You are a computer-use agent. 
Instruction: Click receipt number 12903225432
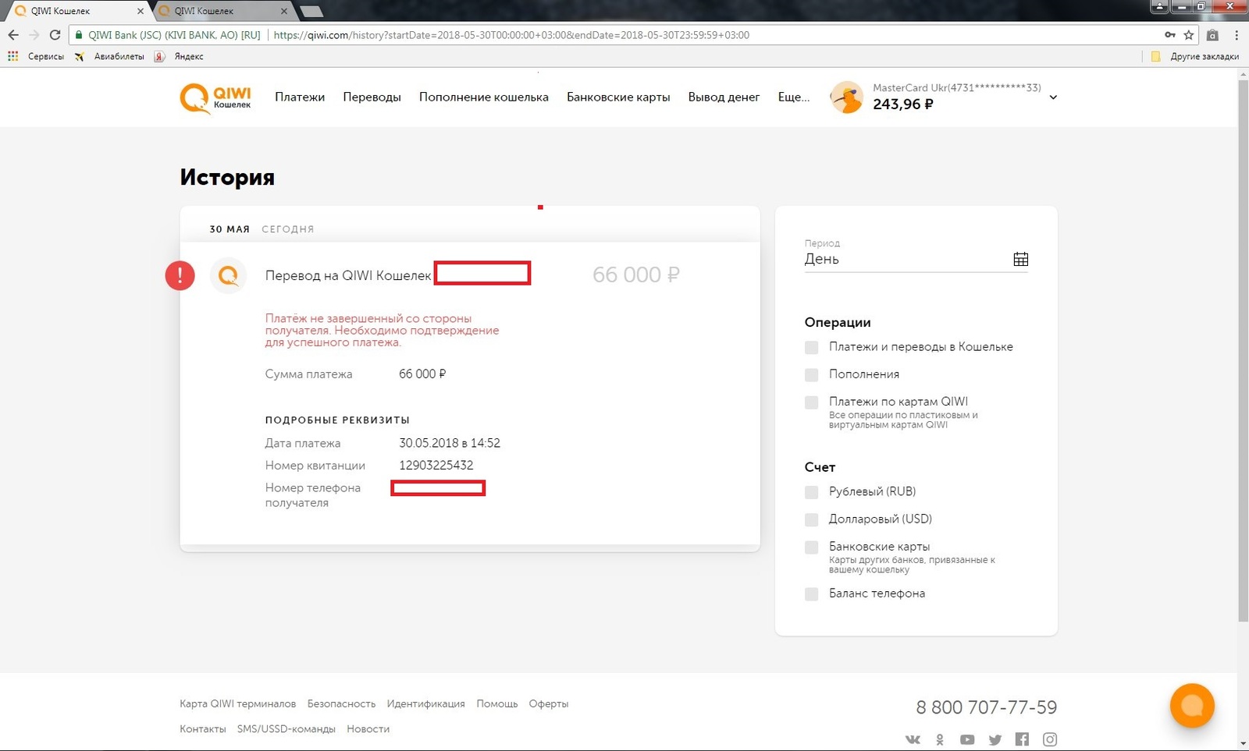[x=436, y=465]
